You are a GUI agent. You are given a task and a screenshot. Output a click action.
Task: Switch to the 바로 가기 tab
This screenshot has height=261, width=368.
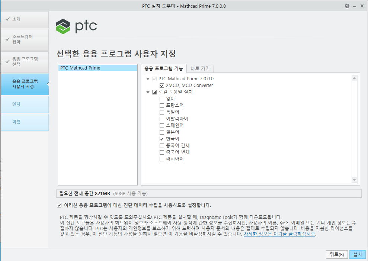pos(200,68)
